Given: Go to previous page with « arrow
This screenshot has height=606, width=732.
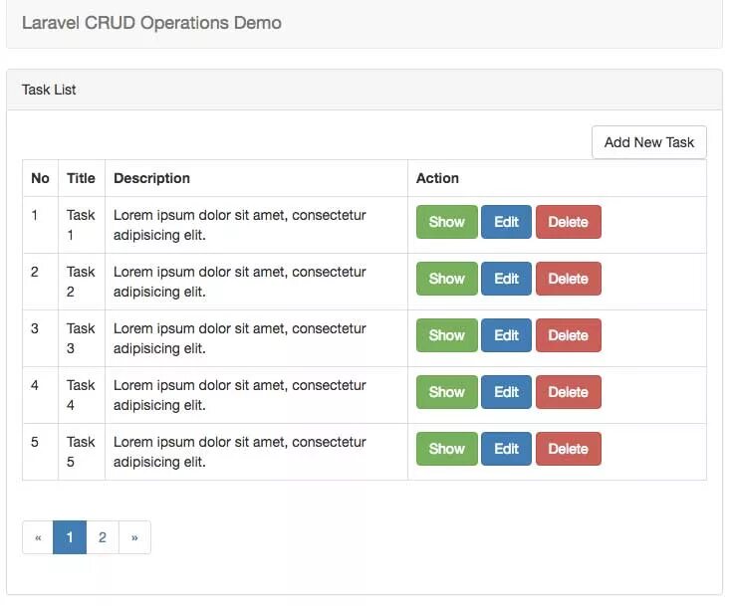Looking at the screenshot, I should click(38, 537).
